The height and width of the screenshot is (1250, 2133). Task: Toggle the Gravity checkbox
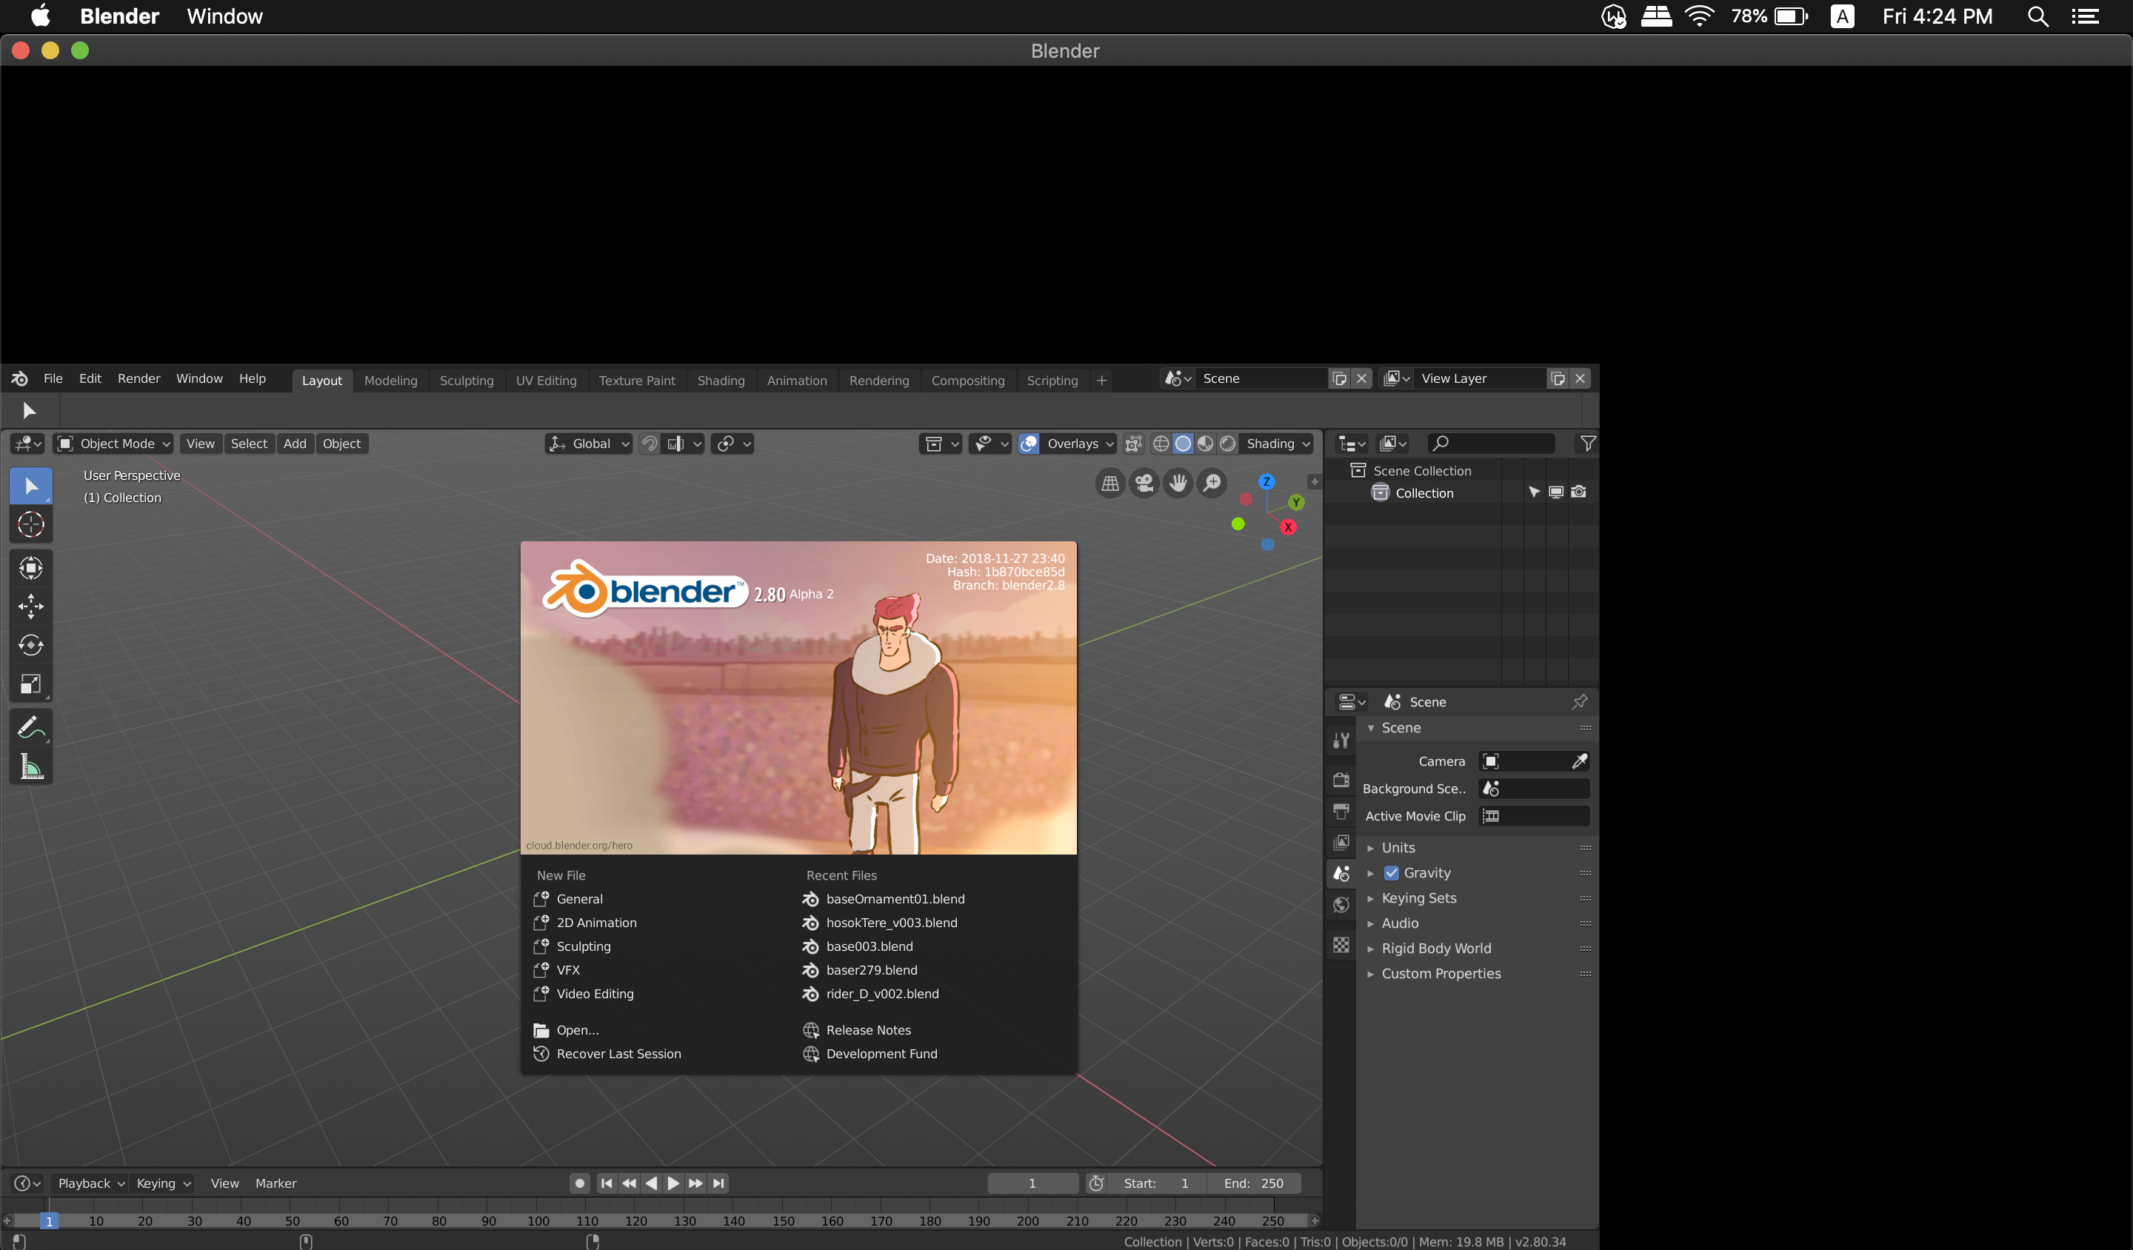[x=1392, y=872]
